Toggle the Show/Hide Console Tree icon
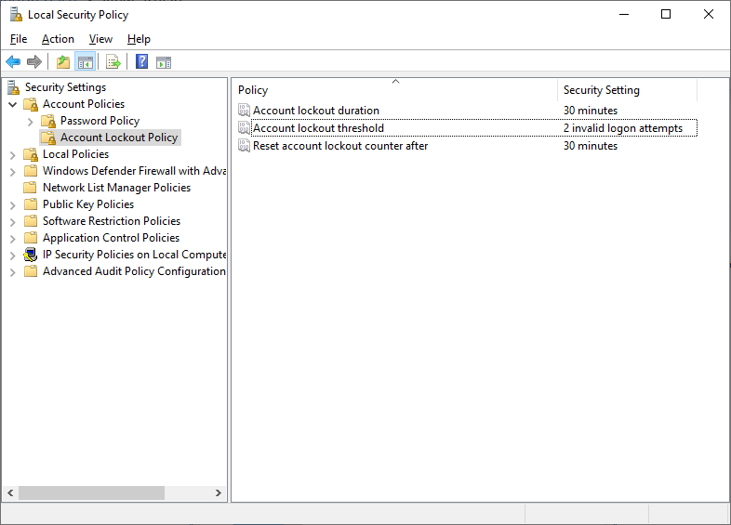Screen dimensions: 731x525 (x=86, y=61)
